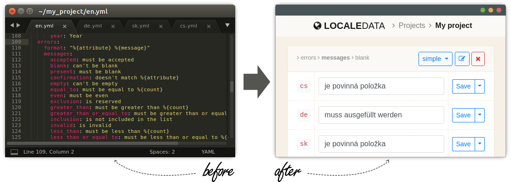The width and height of the screenshot is (511, 182).
Task: Click 'blank: can't be blank' line
Action: 84,66
